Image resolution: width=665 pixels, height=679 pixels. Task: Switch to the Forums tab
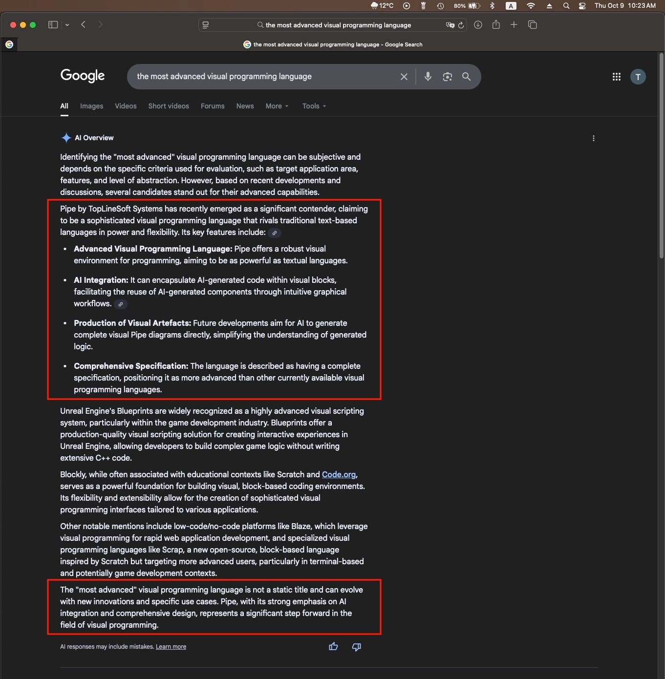[213, 106]
